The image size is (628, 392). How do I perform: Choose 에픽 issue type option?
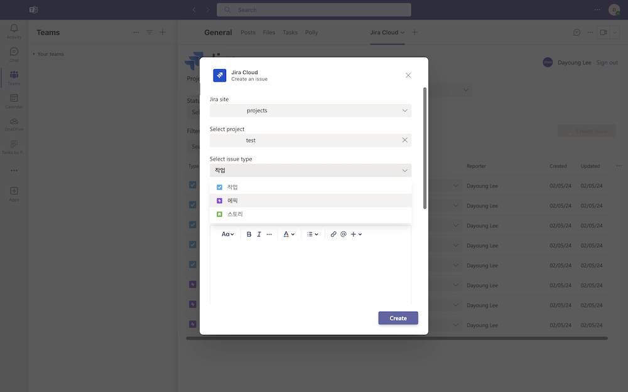tap(310, 201)
